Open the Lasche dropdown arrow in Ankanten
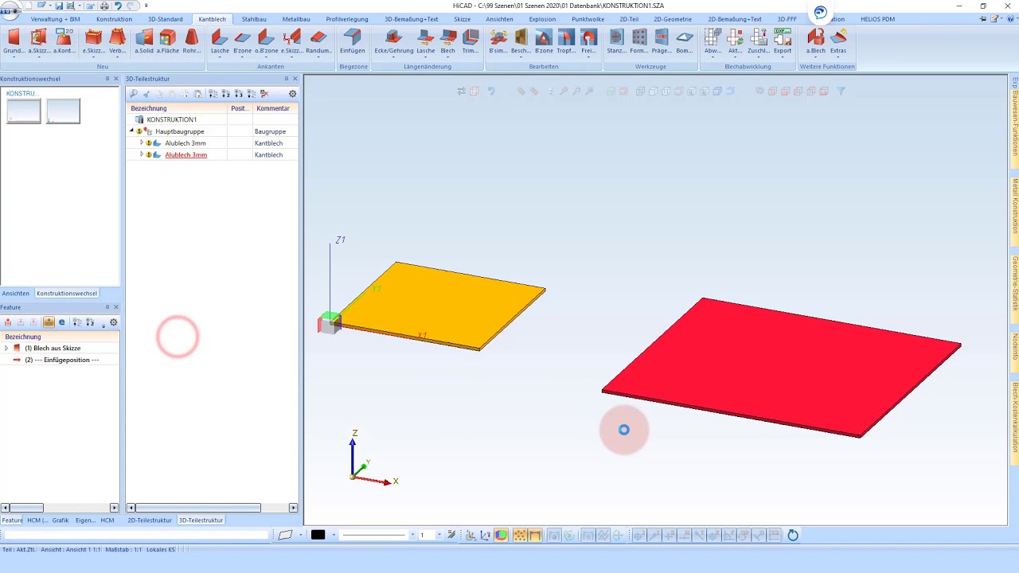Screen dimensions: 1019x573 [220, 57]
